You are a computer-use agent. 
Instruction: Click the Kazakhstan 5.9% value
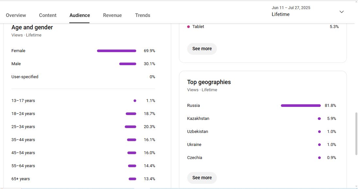click(332, 118)
